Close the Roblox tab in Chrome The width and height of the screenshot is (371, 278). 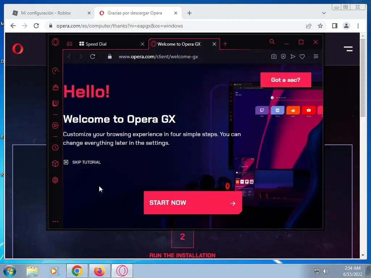[x=89, y=13]
